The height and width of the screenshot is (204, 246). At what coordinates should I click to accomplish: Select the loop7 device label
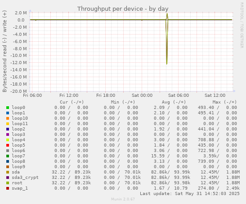click(x=18, y=156)
